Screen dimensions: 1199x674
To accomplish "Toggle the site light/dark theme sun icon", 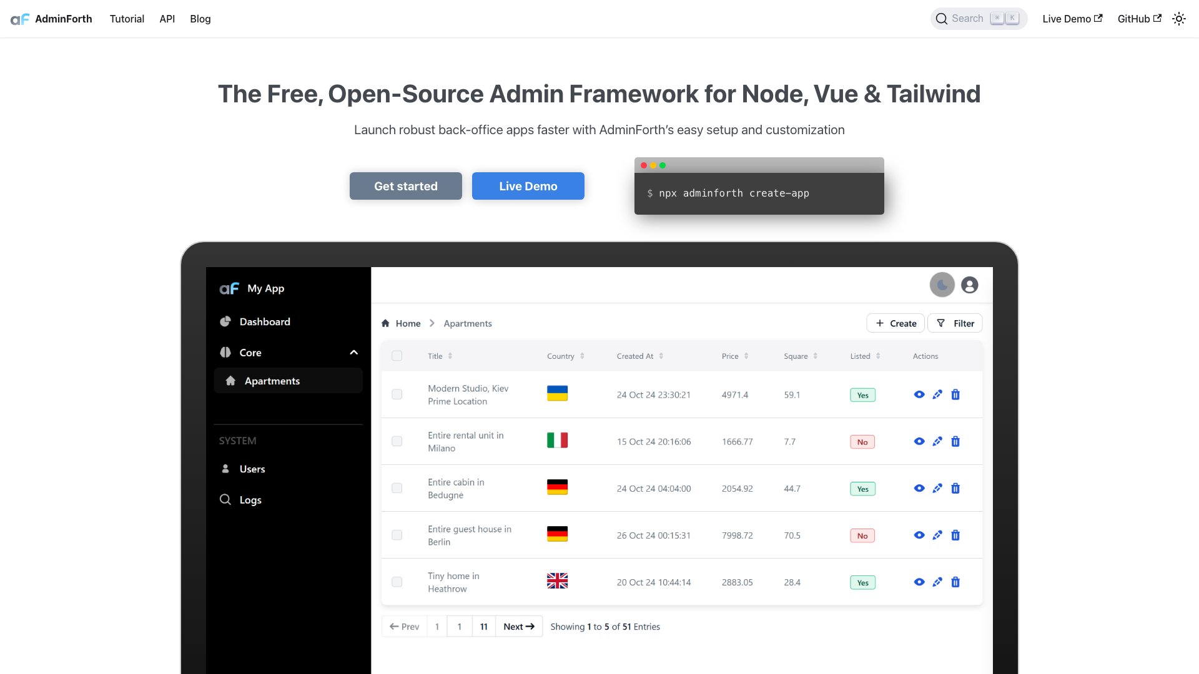I will pos(1178,19).
